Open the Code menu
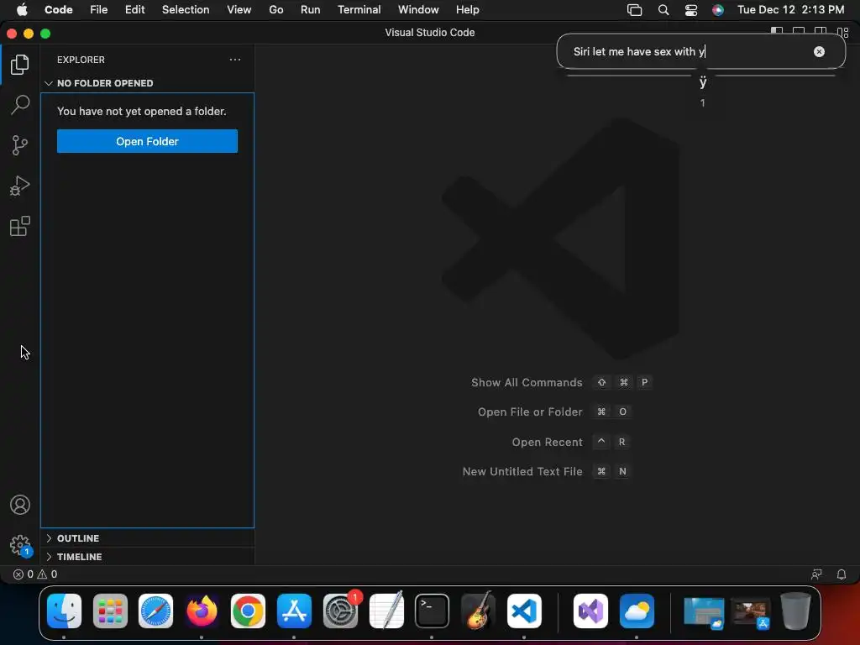Screen dimensions: 860x645 tap(59, 9)
